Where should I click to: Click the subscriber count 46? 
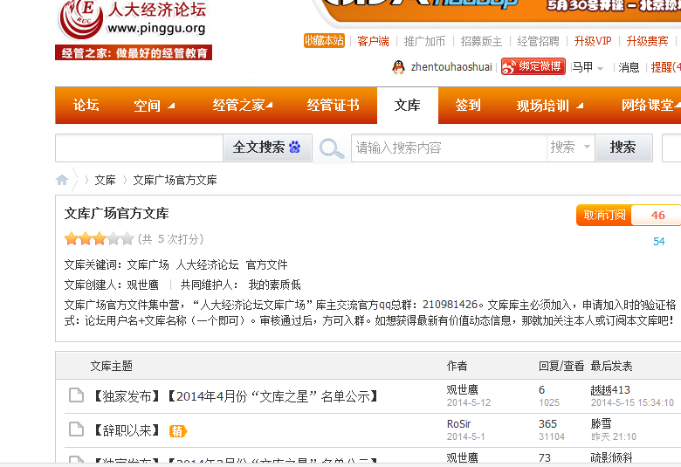click(657, 215)
